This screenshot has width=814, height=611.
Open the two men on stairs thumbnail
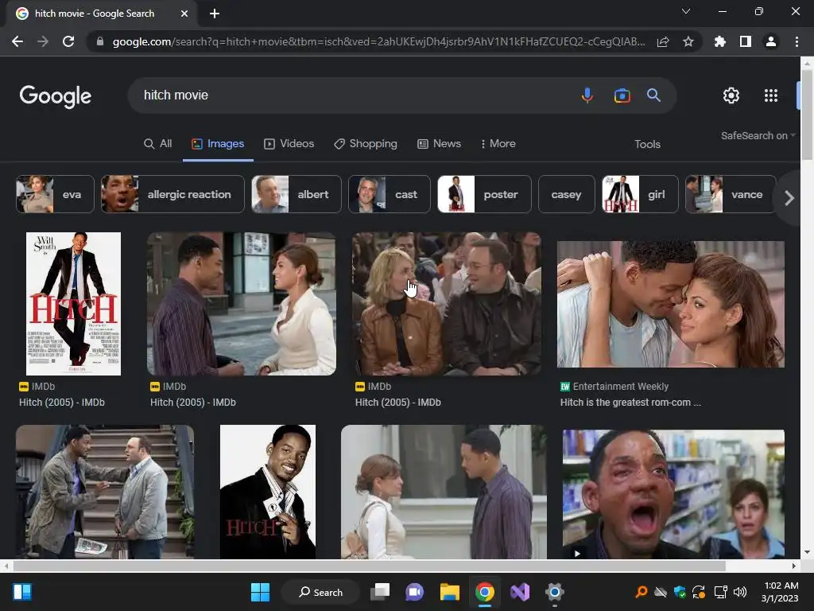105,492
